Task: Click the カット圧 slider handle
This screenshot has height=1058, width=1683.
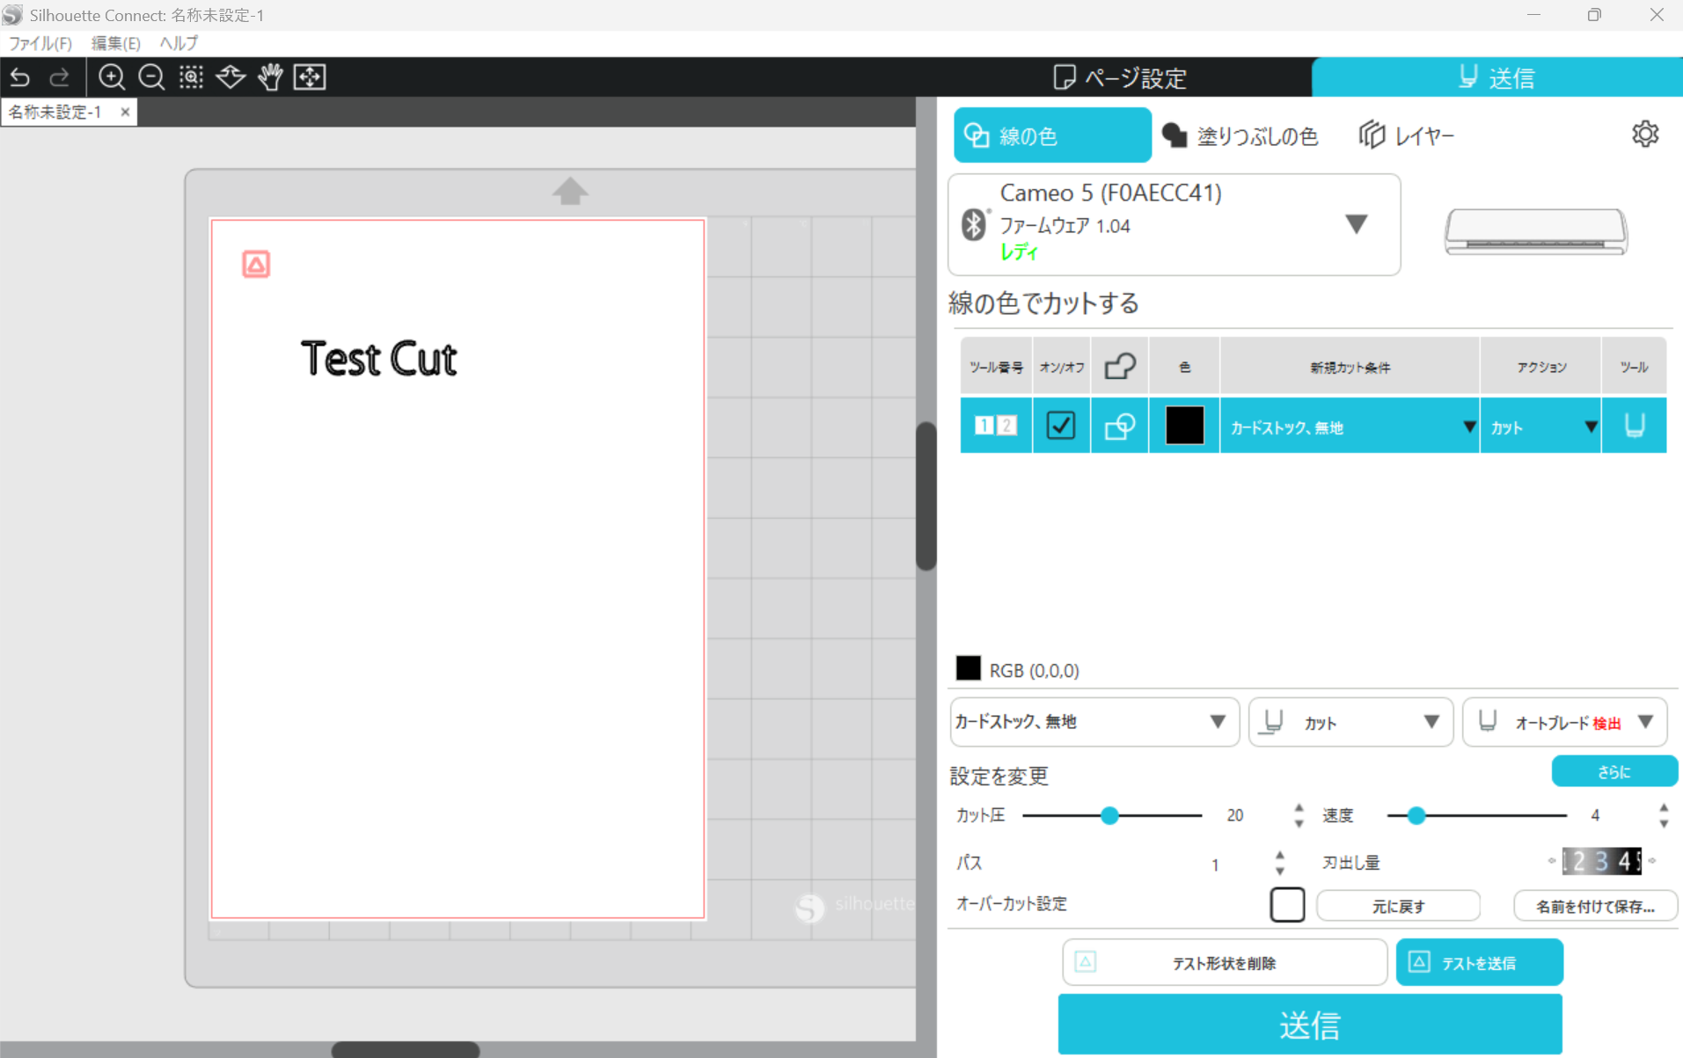Action: 1109,815
